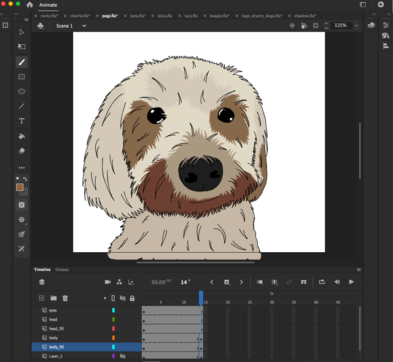Image resolution: width=393 pixels, height=362 pixels.
Task: Select the Rectangle tool
Action: (x=22, y=77)
